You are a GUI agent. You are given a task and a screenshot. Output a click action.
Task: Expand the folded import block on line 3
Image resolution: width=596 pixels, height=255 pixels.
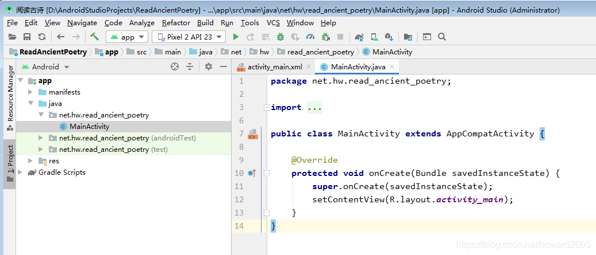click(x=267, y=108)
